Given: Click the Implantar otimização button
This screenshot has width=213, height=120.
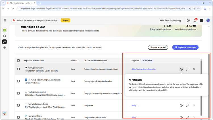Looking at the screenshot, I should (185, 47).
